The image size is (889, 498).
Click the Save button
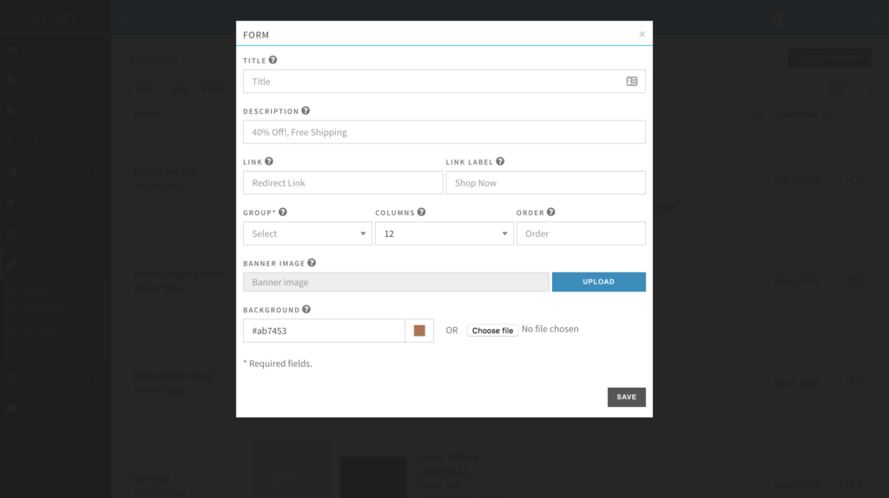[x=626, y=396]
